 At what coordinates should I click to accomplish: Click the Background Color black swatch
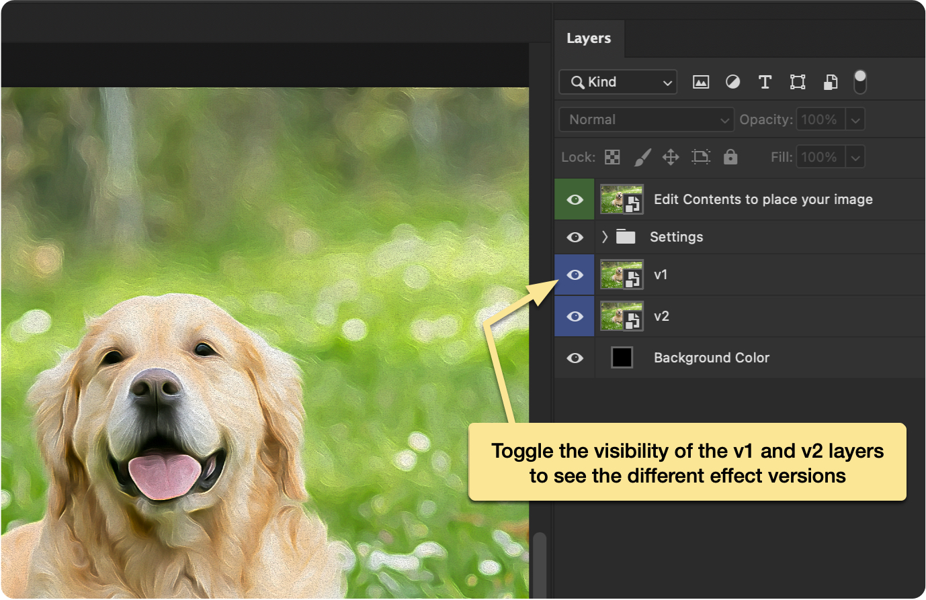click(622, 358)
